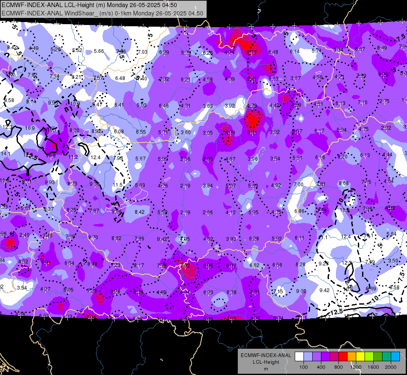Screen dimensions: 407x375
Task: Click the map value '9.02'
Action: click(x=301, y=291)
